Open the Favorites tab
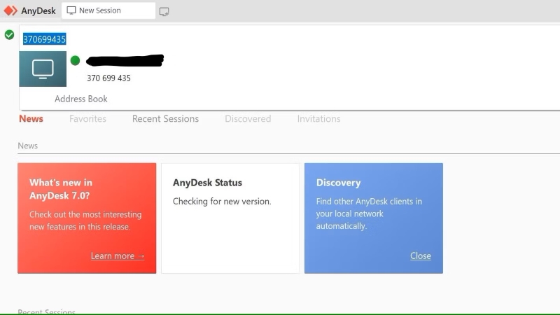 pos(87,118)
